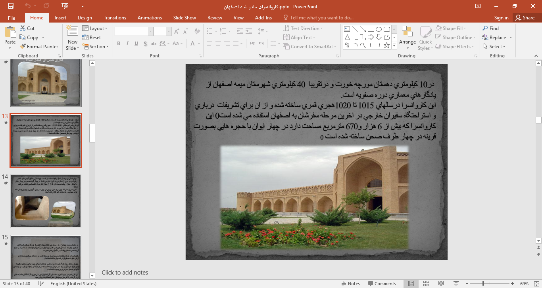Increase font size with large A

click(176, 32)
